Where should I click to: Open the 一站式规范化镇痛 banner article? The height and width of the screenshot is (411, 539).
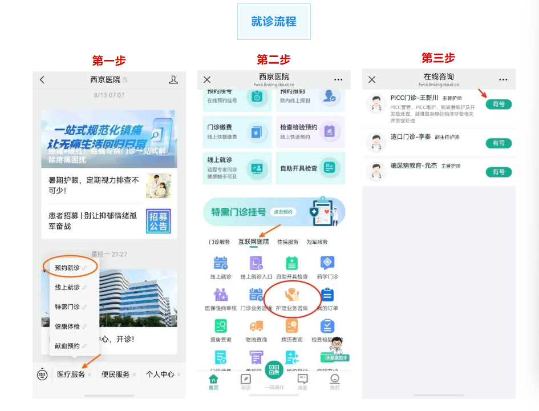pos(110,139)
